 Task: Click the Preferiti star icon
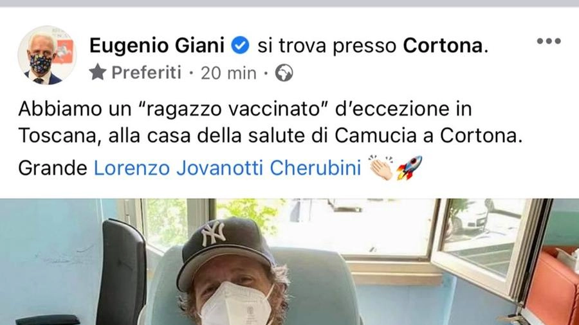coord(98,72)
